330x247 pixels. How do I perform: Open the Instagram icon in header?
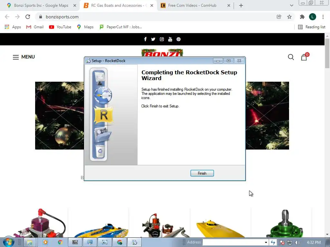[x=162, y=39]
